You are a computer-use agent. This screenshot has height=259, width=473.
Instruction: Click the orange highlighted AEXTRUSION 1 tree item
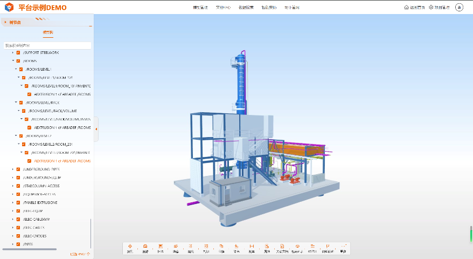pos(62,161)
